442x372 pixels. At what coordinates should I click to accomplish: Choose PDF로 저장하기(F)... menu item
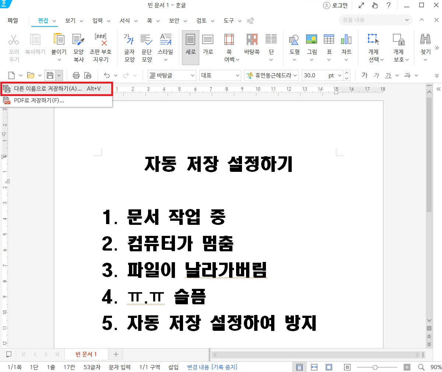point(56,100)
